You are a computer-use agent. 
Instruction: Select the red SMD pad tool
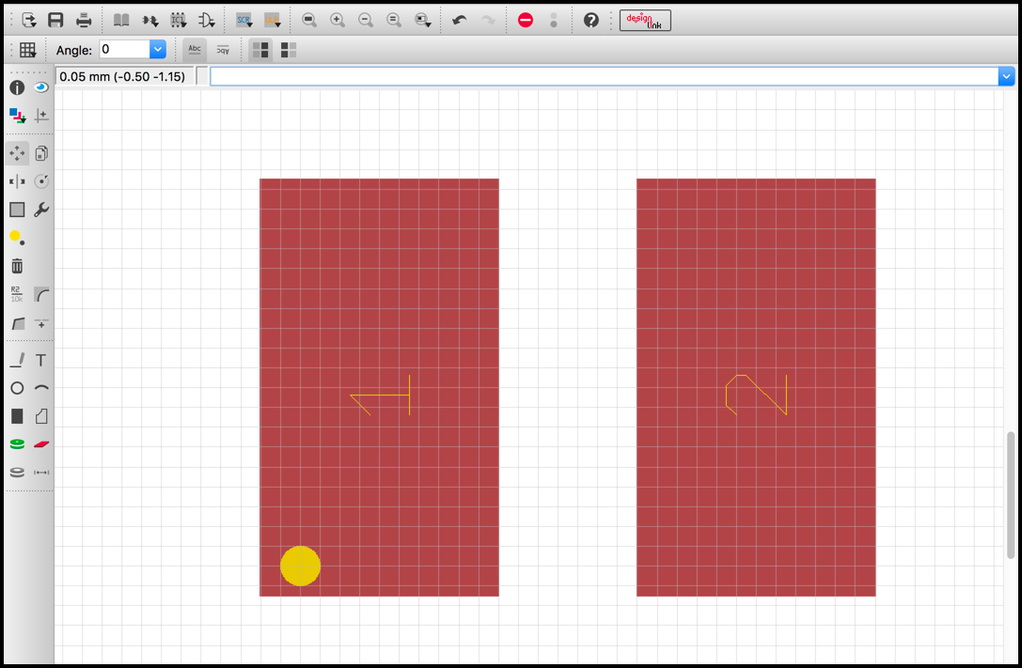coord(41,444)
